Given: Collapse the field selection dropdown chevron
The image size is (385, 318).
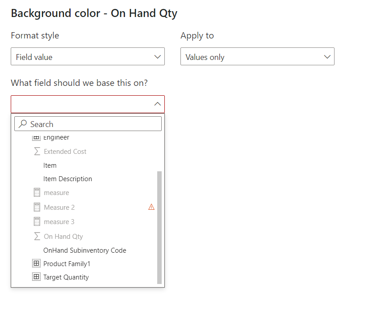Looking at the screenshot, I should [x=157, y=104].
